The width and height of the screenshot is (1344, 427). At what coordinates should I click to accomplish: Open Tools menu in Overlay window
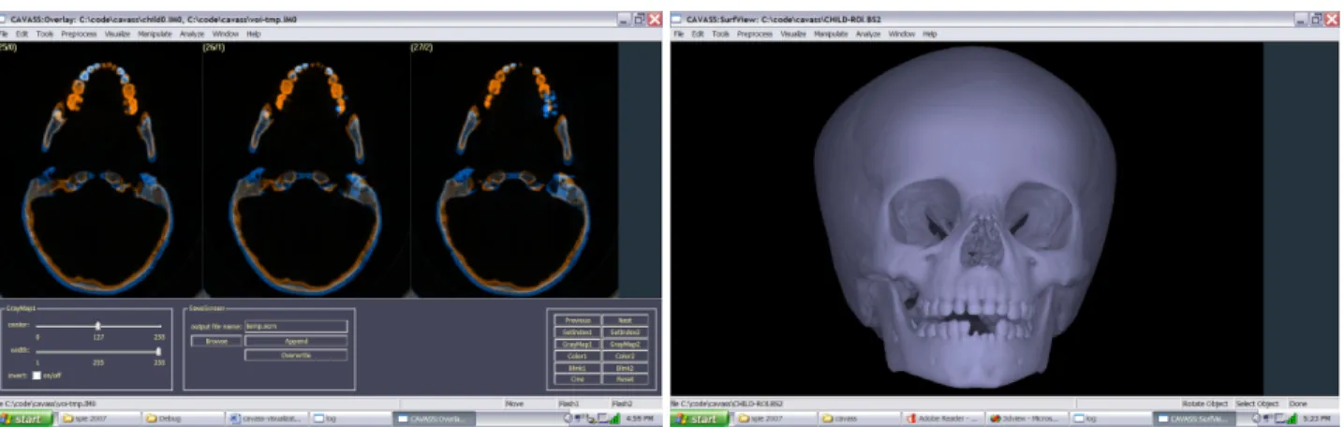(45, 34)
